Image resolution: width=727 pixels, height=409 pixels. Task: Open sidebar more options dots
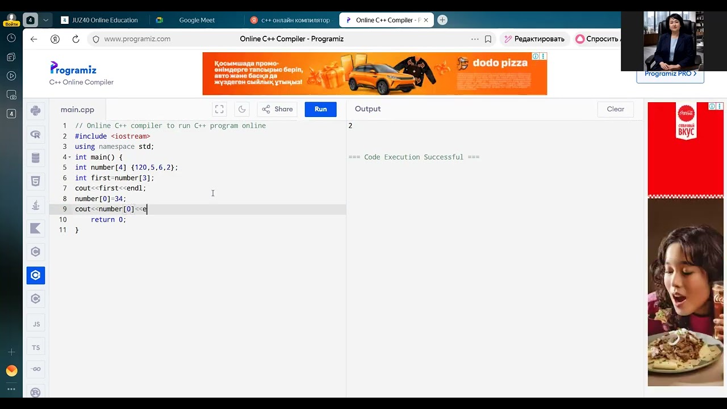coord(11,389)
